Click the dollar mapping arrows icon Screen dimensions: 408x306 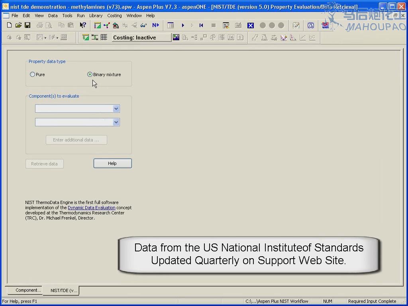pyautogui.click(x=95, y=37)
